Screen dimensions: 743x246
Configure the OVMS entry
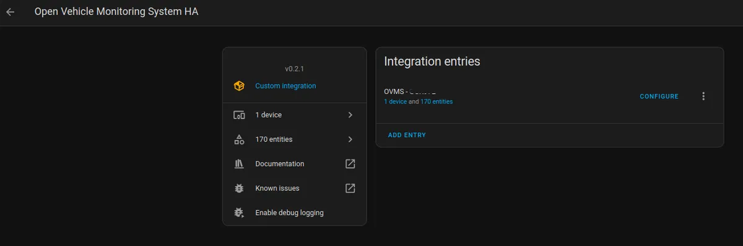point(659,96)
